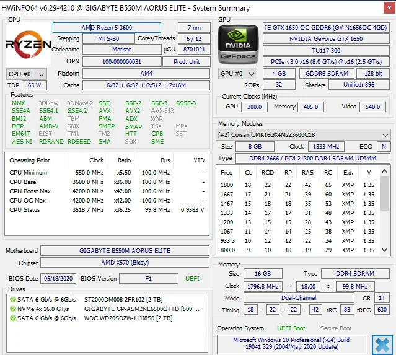Click the 65 W TDP value
Image resolution: width=396 pixels, height=355 pixels.
click(34, 85)
